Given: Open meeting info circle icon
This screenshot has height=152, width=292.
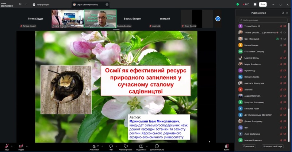Looking at the screenshot, I should click(x=20, y=4).
